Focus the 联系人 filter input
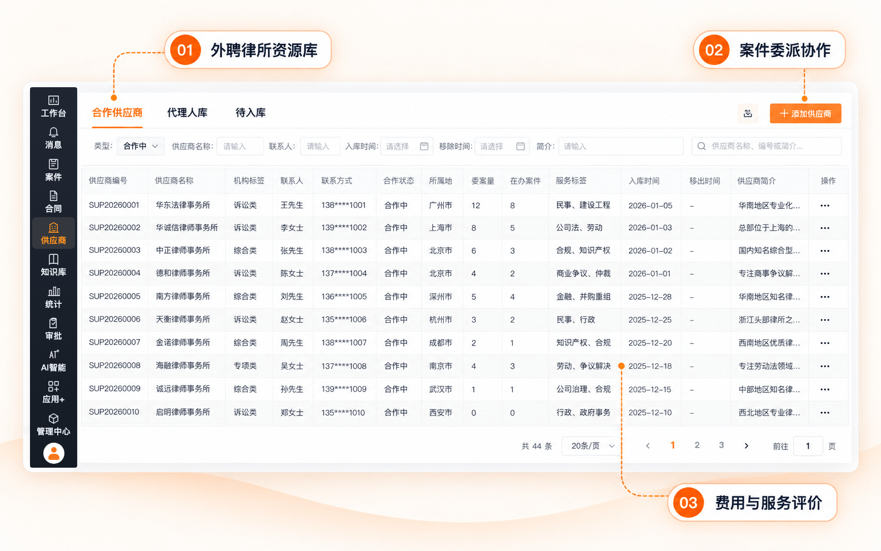881x551 pixels. click(x=320, y=146)
